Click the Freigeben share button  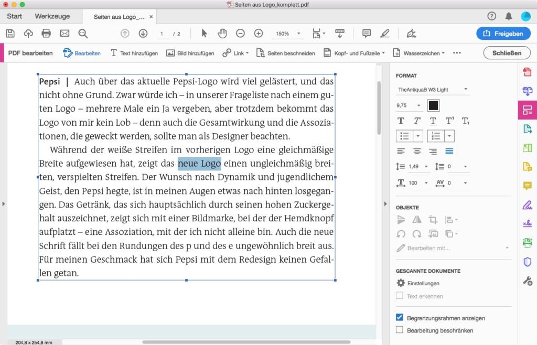click(x=503, y=34)
